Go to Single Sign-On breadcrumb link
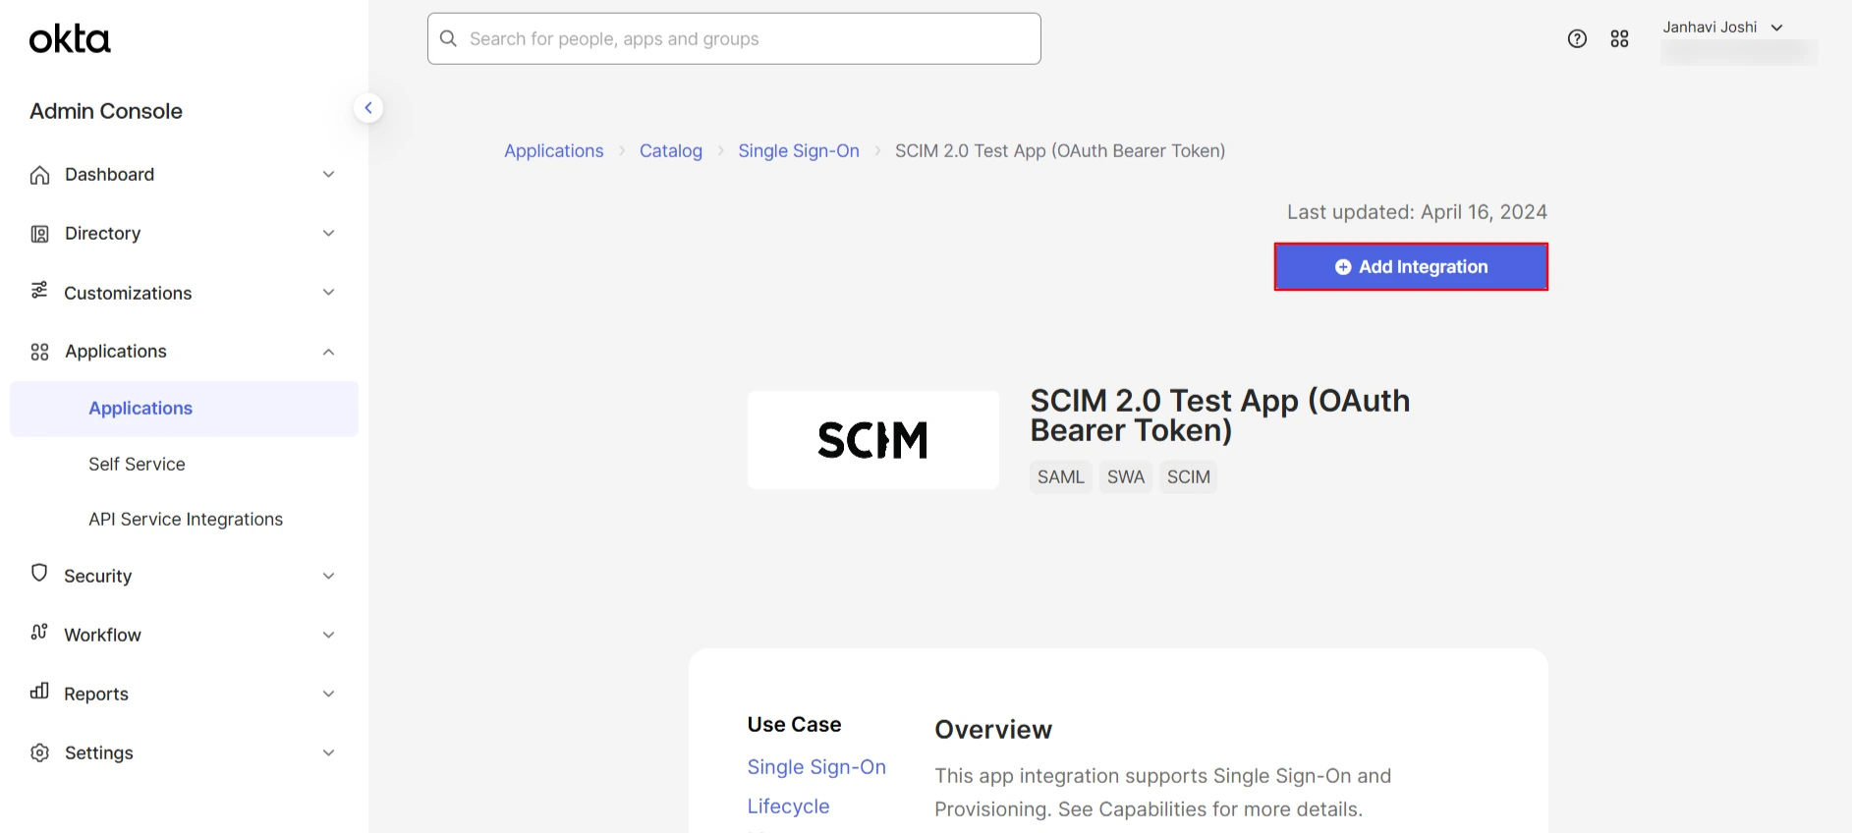The width and height of the screenshot is (1852, 833). click(799, 150)
